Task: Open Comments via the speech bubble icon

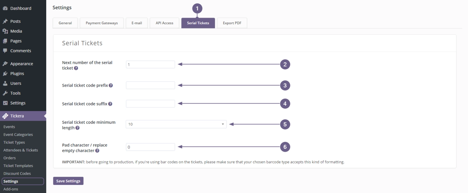Action: [5, 51]
